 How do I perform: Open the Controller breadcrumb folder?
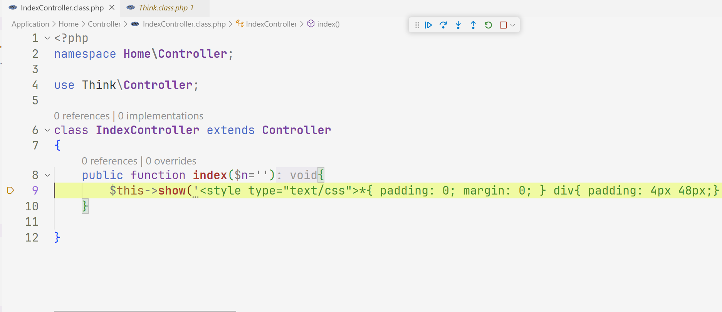(104, 24)
